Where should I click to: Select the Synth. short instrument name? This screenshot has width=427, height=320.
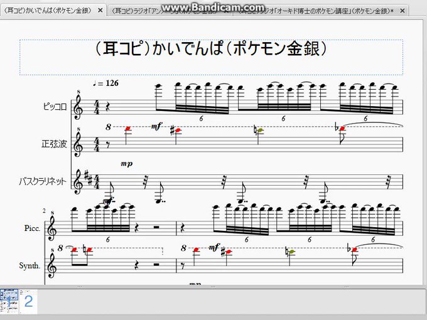30,265
